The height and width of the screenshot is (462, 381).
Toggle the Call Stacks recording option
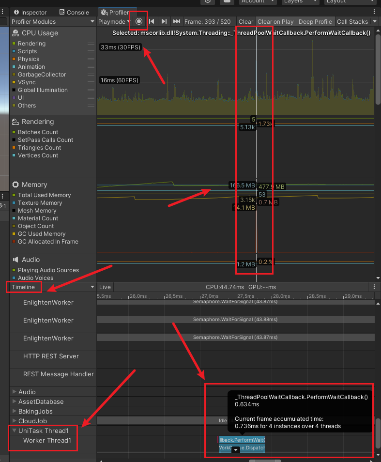(x=352, y=21)
